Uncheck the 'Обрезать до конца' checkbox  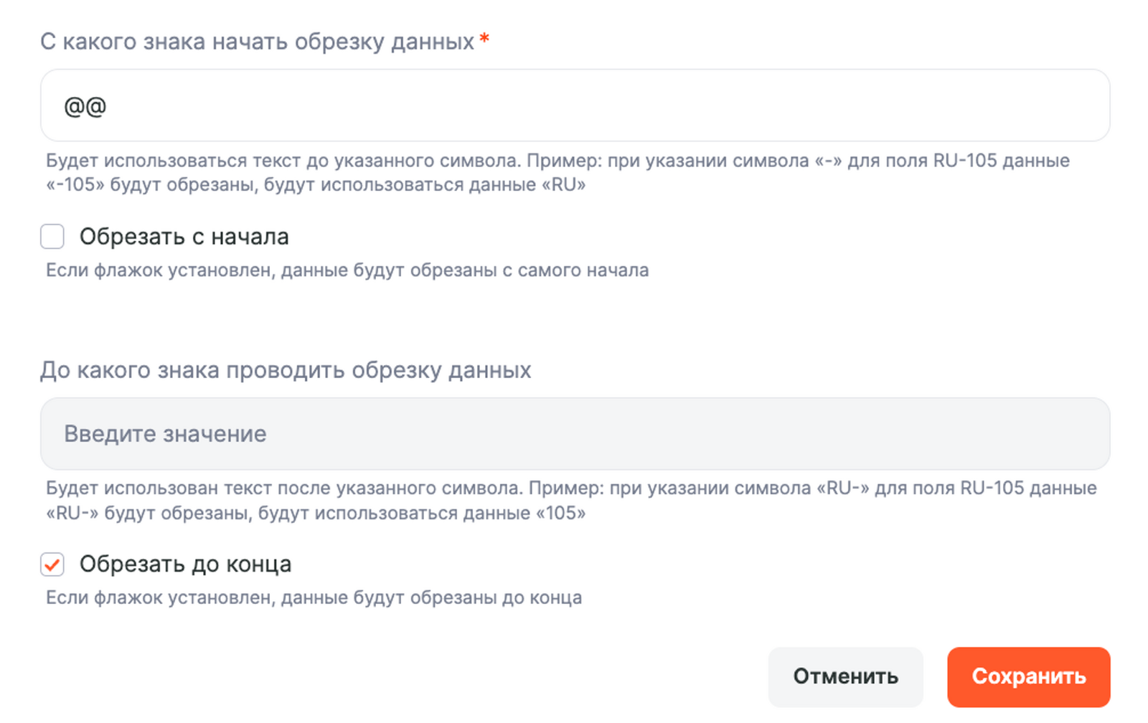coord(52,564)
